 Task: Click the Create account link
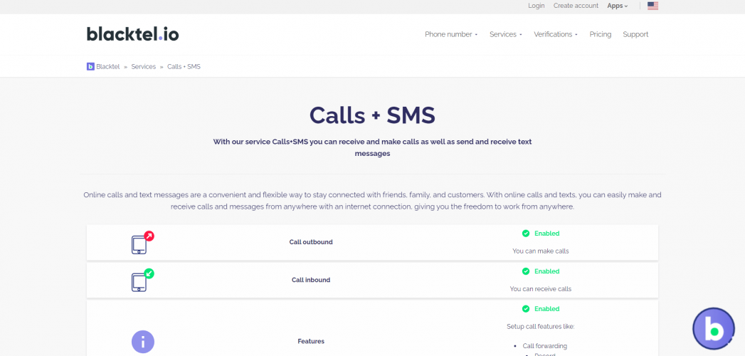(576, 6)
